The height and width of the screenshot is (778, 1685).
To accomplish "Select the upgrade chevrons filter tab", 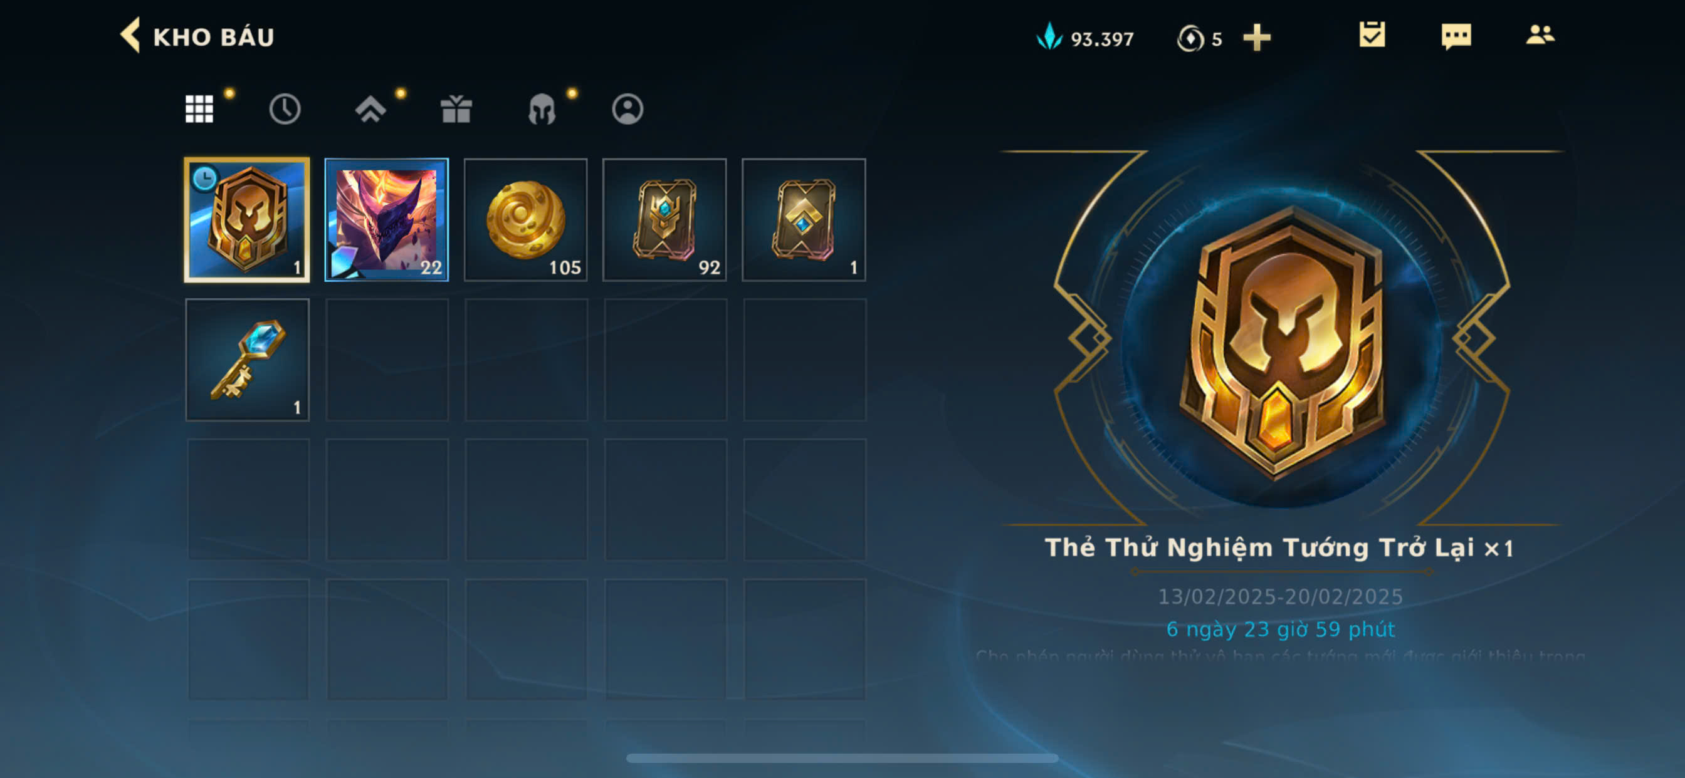I will click(370, 108).
